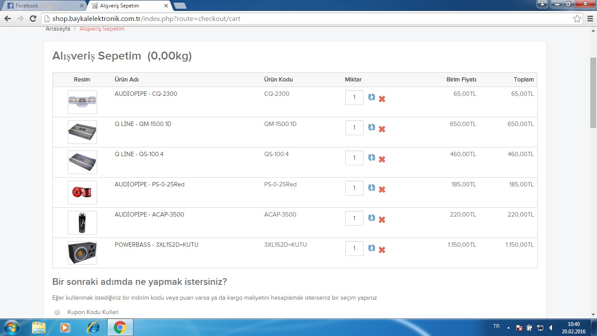This screenshot has width=597, height=336.
Task: Click the TR language indicator in taskbar
Action: (x=496, y=326)
